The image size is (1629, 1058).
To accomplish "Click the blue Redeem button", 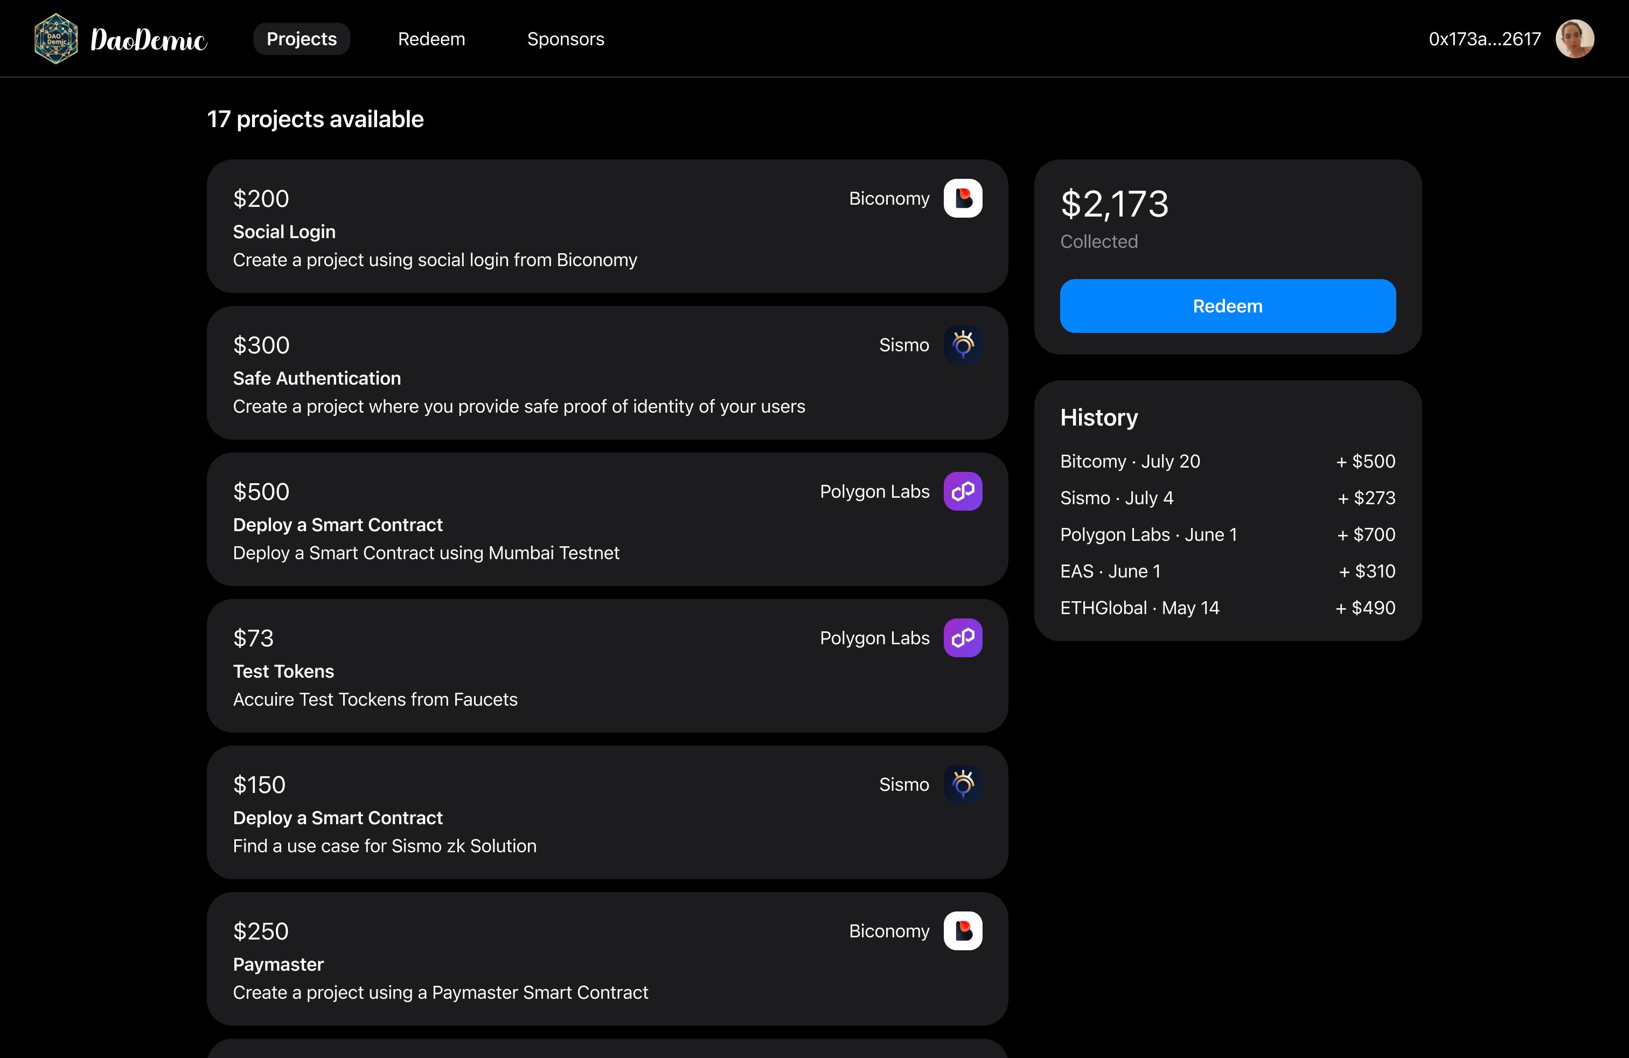I will tap(1227, 306).
